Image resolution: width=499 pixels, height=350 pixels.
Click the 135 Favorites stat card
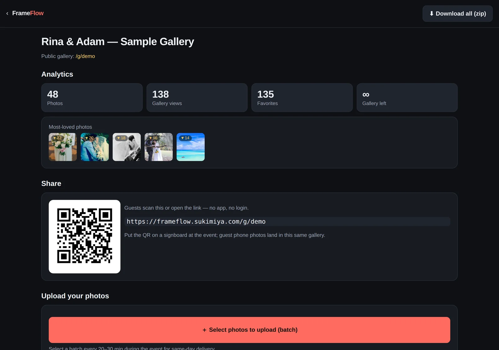[302, 98]
